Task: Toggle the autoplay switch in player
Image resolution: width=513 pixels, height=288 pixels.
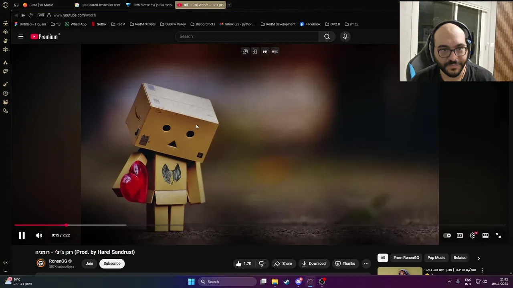Action: point(447,236)
